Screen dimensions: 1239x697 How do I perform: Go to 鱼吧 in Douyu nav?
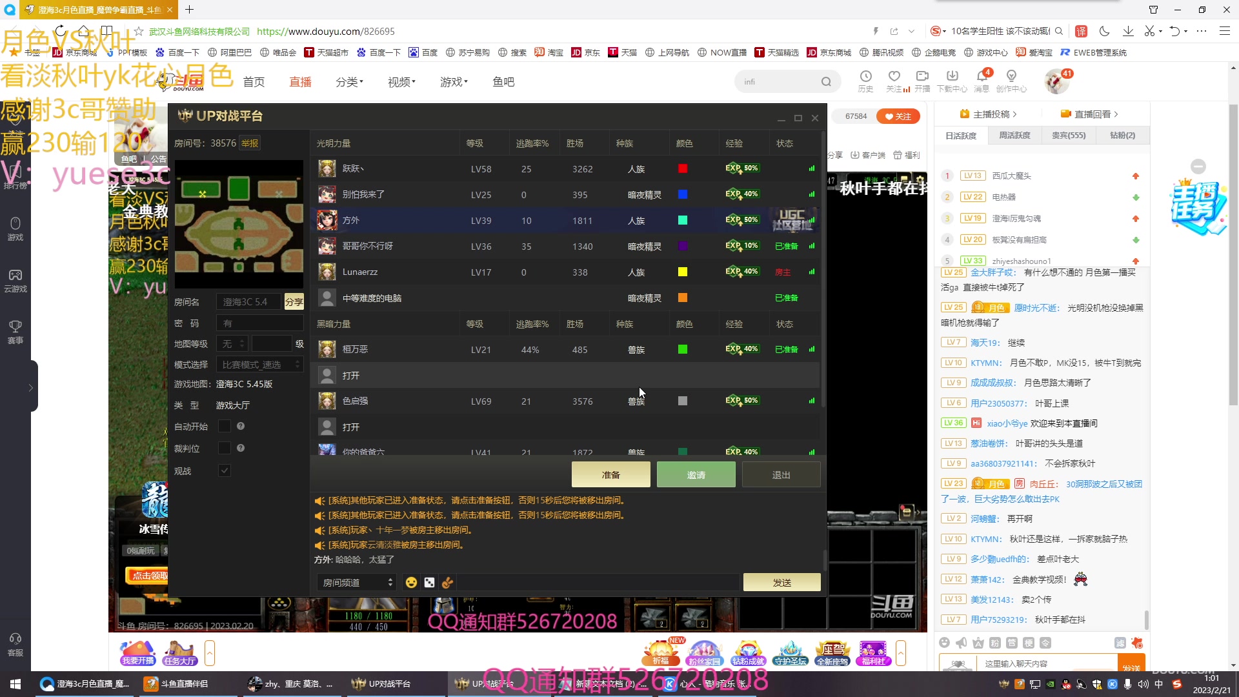tap(503, 82)
